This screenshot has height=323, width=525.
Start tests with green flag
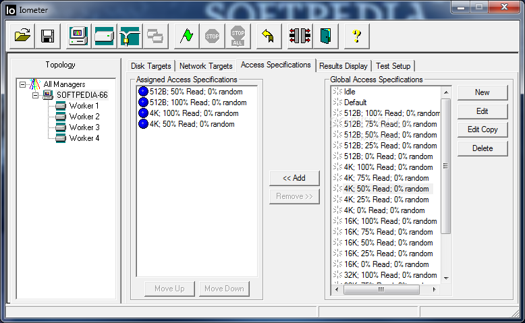click(x=187, y=36)
